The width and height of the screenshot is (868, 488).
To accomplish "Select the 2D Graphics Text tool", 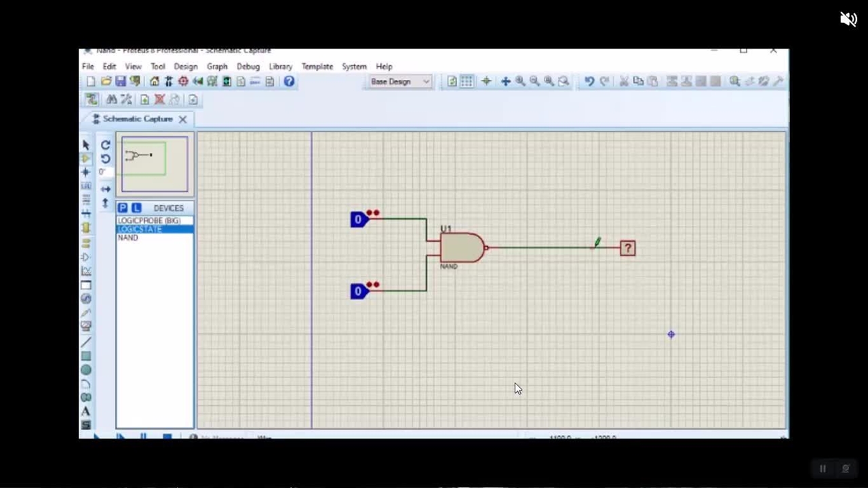I will pyautogui.click(x=86, y=411).
